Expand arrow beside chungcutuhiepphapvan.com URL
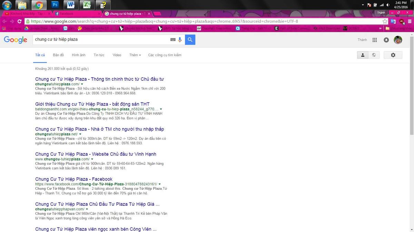The width and height of the screenshot is (414, 232). [87, 209]
